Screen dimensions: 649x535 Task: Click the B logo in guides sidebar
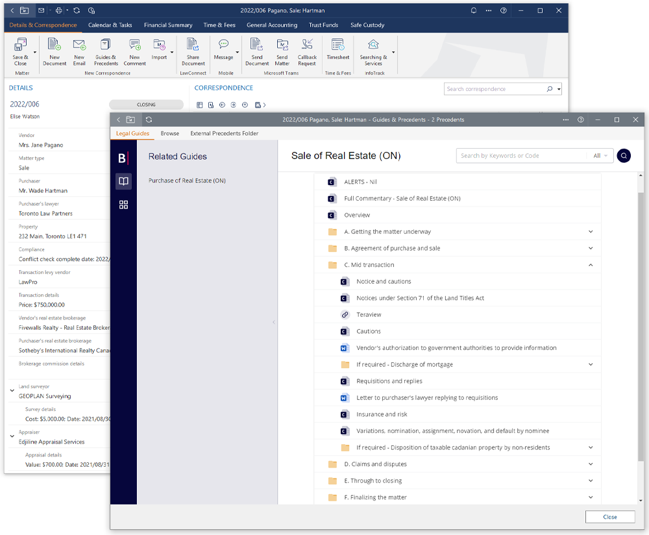(123, 158)
